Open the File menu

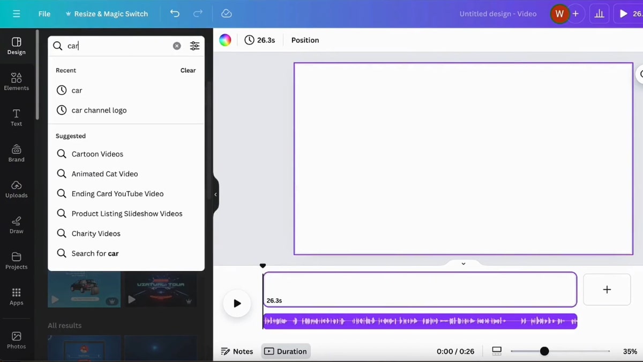coord(44,13)
